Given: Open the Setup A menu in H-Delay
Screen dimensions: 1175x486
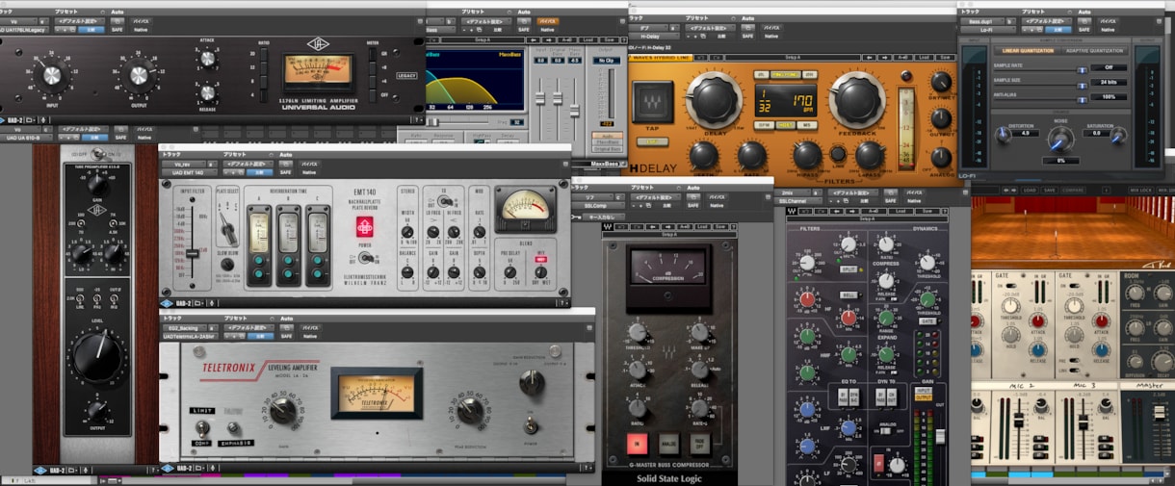Looking at the screenshot, I should point(793,57).
